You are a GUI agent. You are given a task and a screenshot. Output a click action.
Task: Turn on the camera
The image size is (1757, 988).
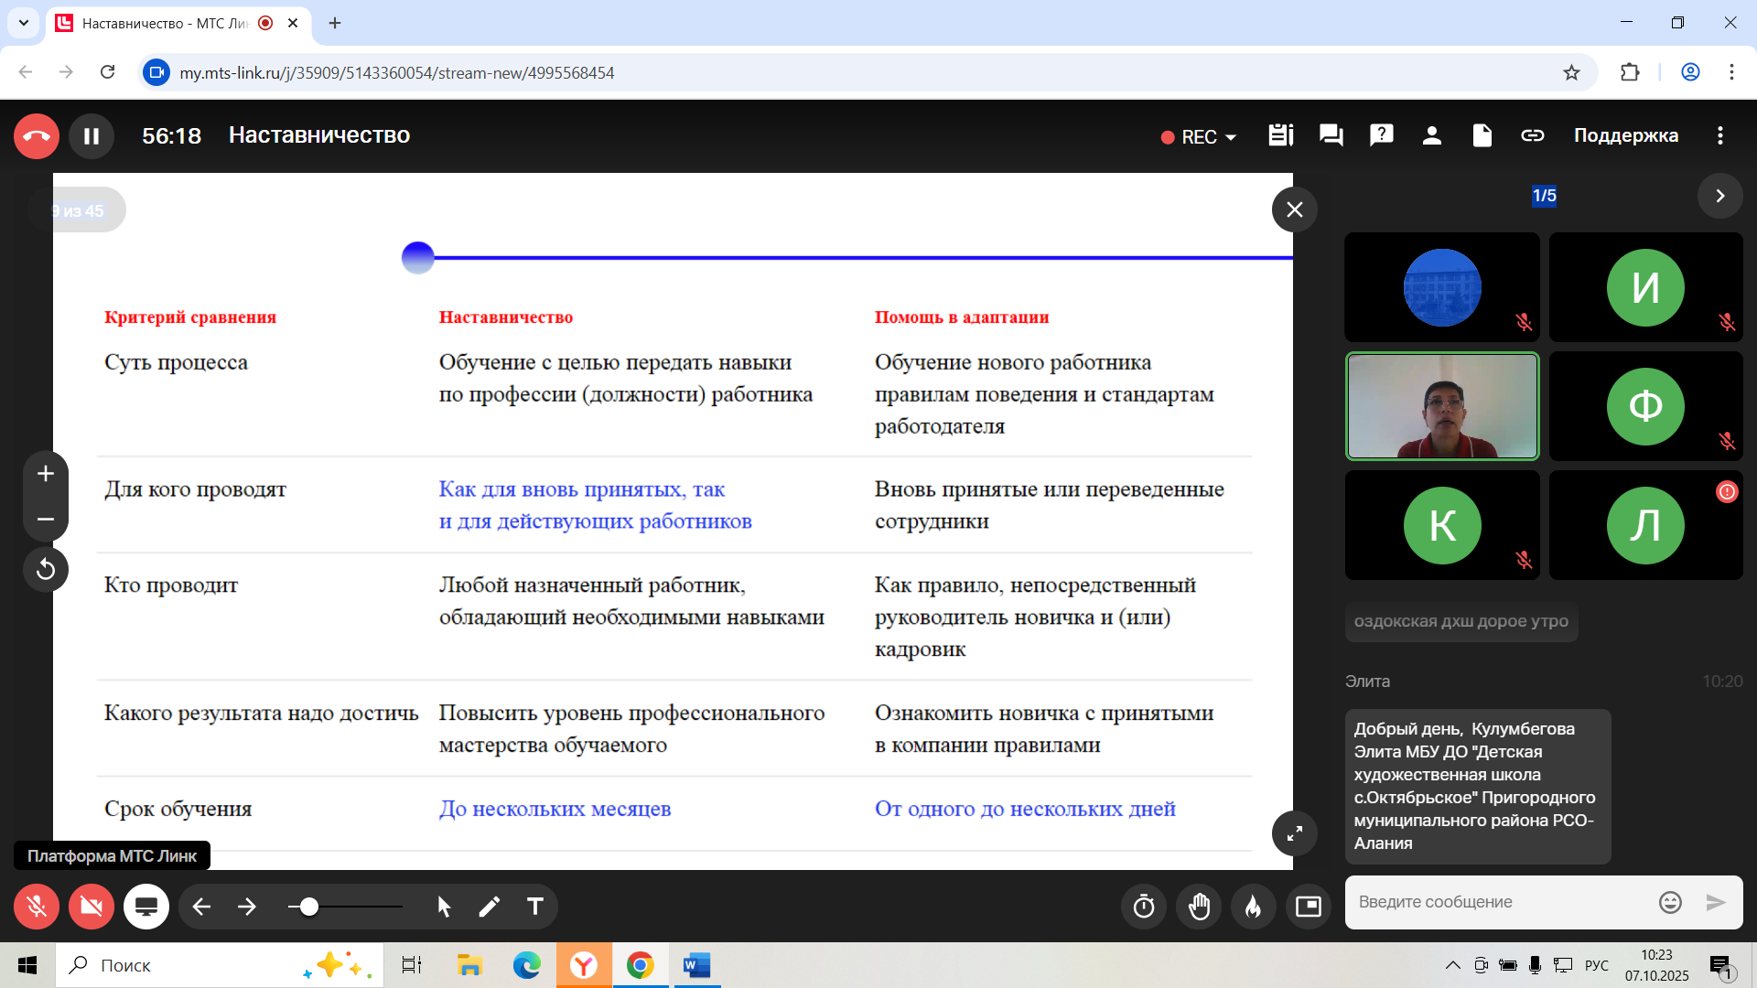pos(92,907)
